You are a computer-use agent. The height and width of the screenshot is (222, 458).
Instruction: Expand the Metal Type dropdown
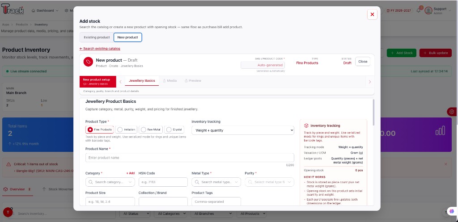tap(236, 182)
